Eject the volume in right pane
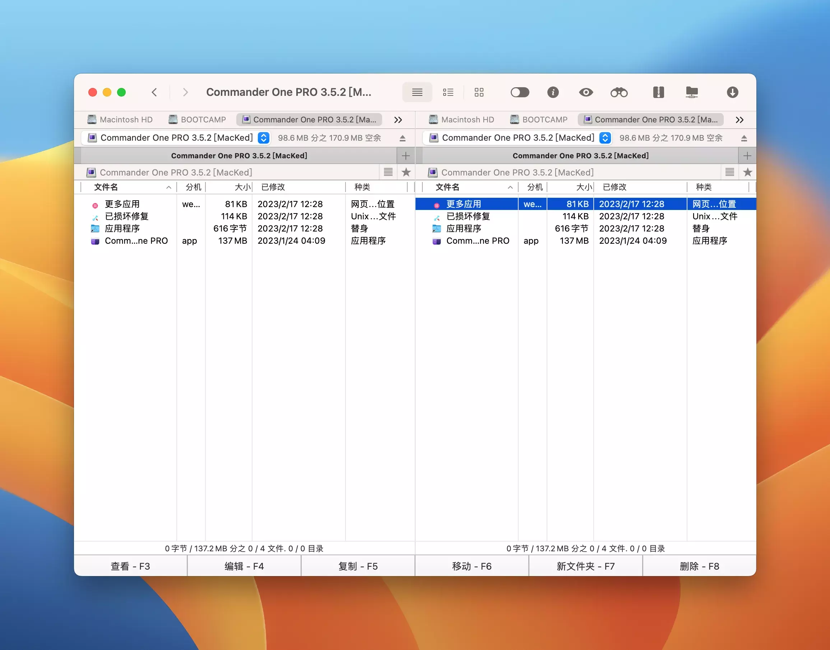 pos(744,138)
